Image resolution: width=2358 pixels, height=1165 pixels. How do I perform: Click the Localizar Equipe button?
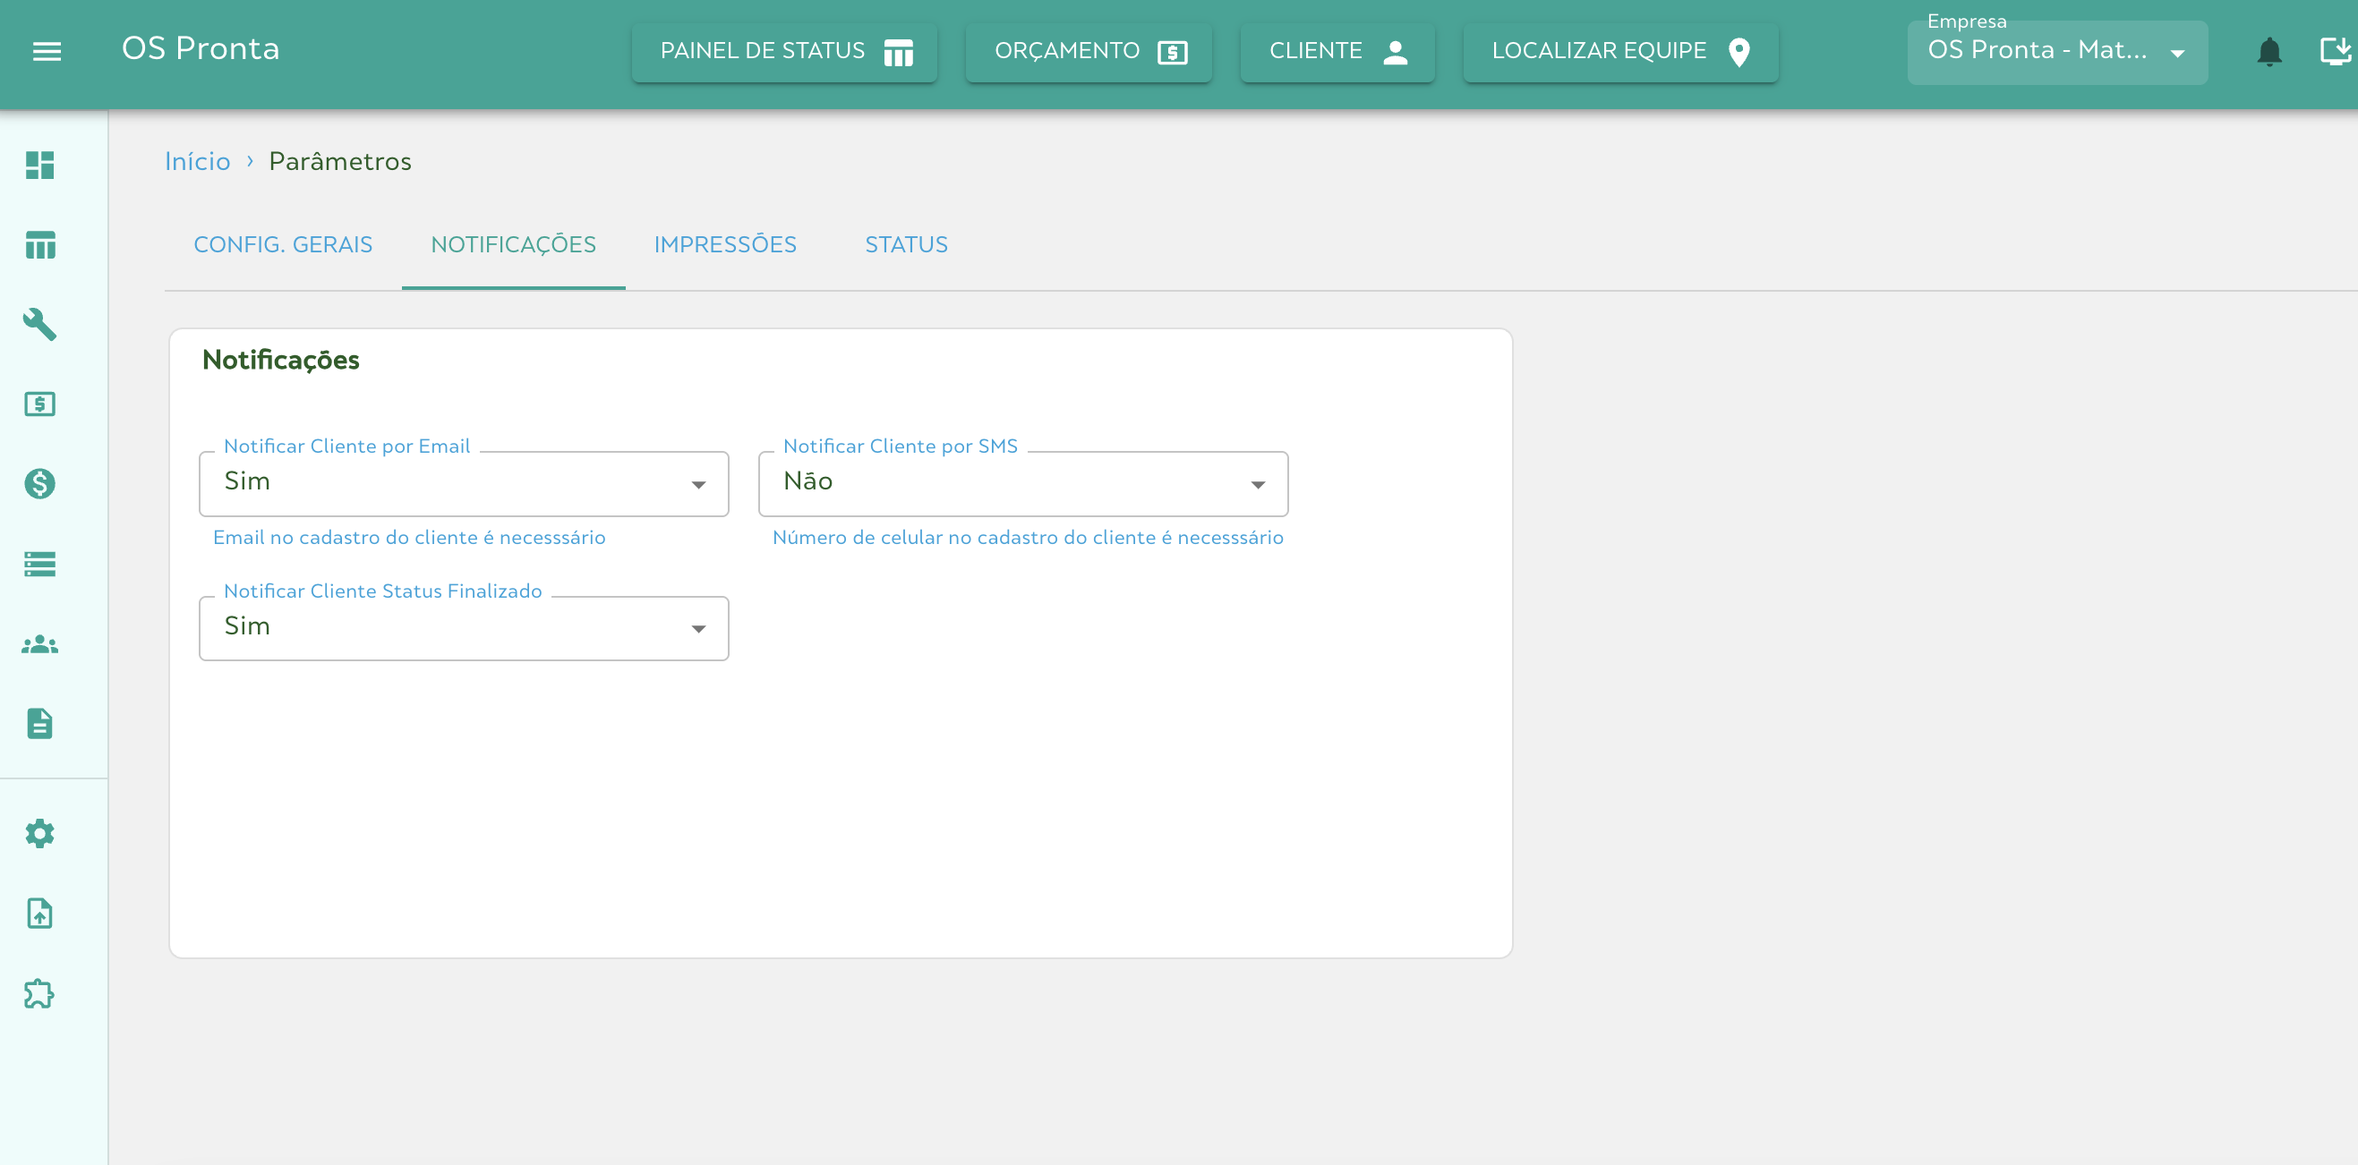click(1620, 52)
